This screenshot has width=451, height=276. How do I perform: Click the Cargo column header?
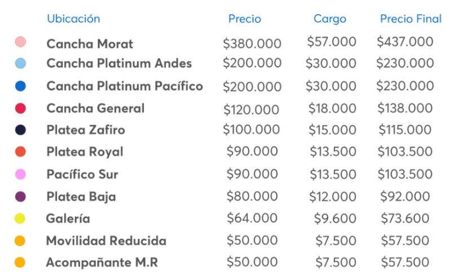[x=330, y=19]
